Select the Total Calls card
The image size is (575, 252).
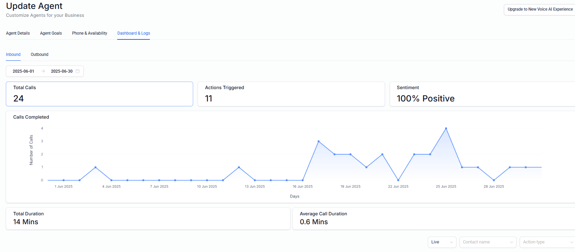point(99,94)
